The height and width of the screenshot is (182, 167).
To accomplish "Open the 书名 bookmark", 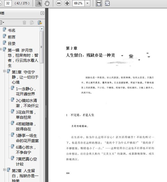I will click(x=12, y=30).
